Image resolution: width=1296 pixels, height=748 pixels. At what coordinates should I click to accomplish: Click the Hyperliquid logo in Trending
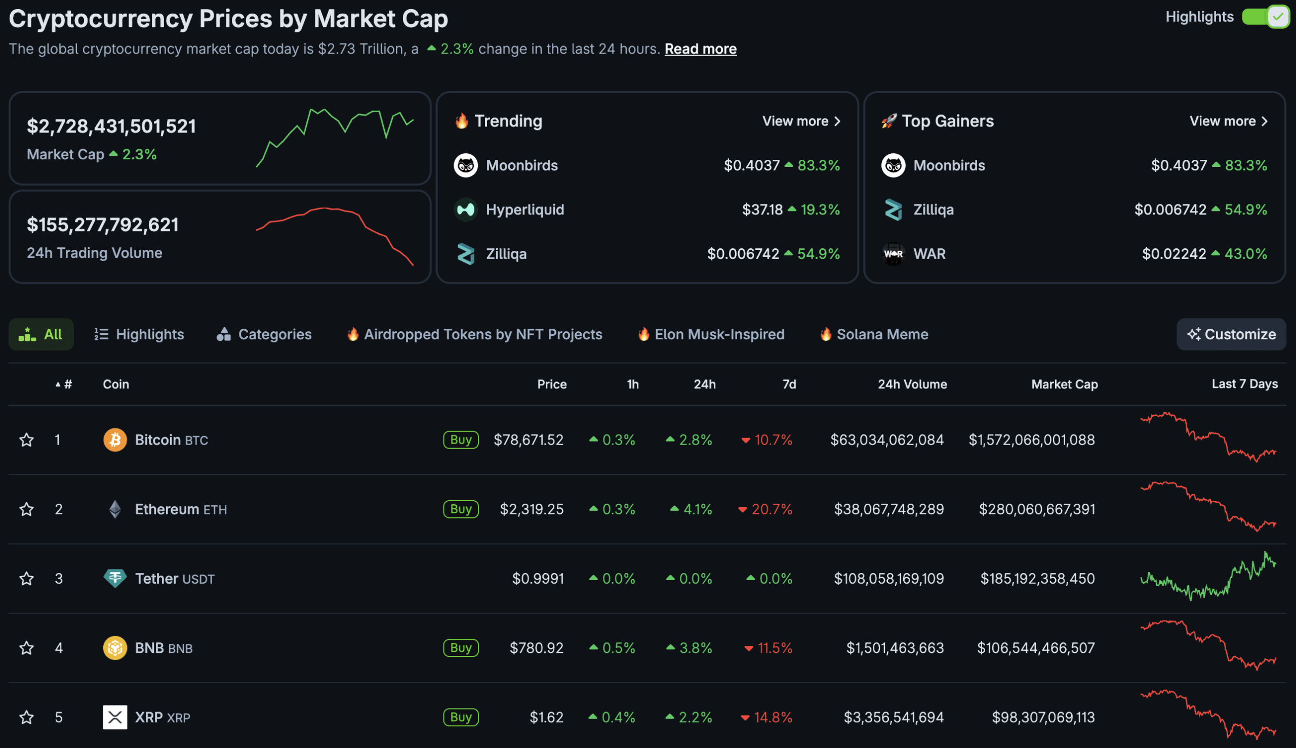point(466,209)
